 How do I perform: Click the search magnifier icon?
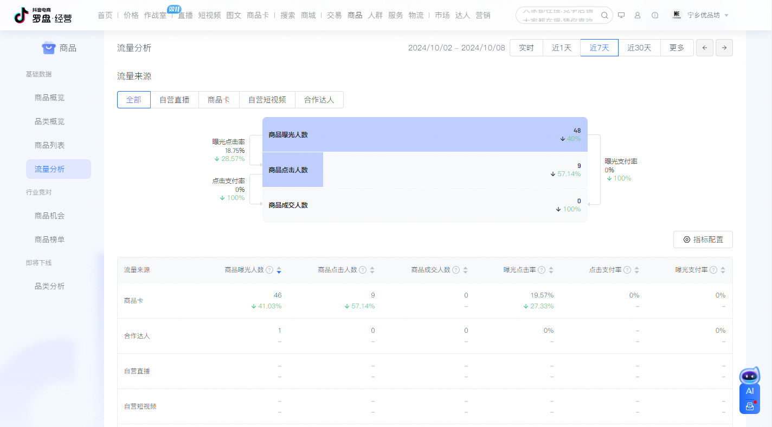pos(604,15)
